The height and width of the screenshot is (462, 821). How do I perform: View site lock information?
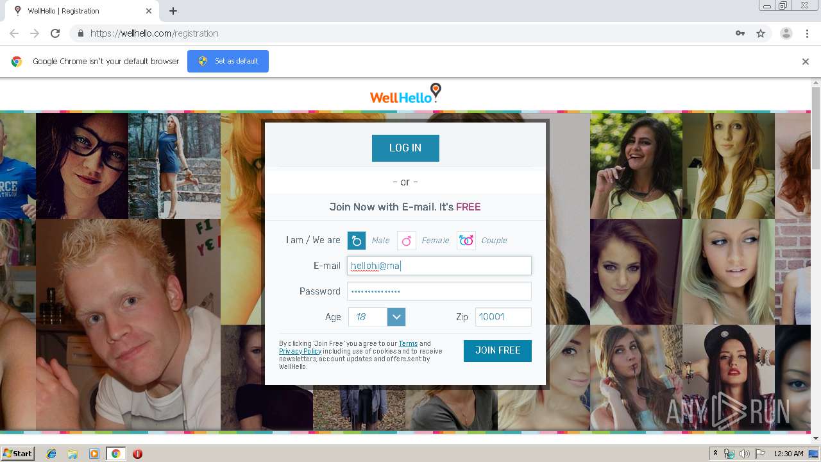(80, 33)
